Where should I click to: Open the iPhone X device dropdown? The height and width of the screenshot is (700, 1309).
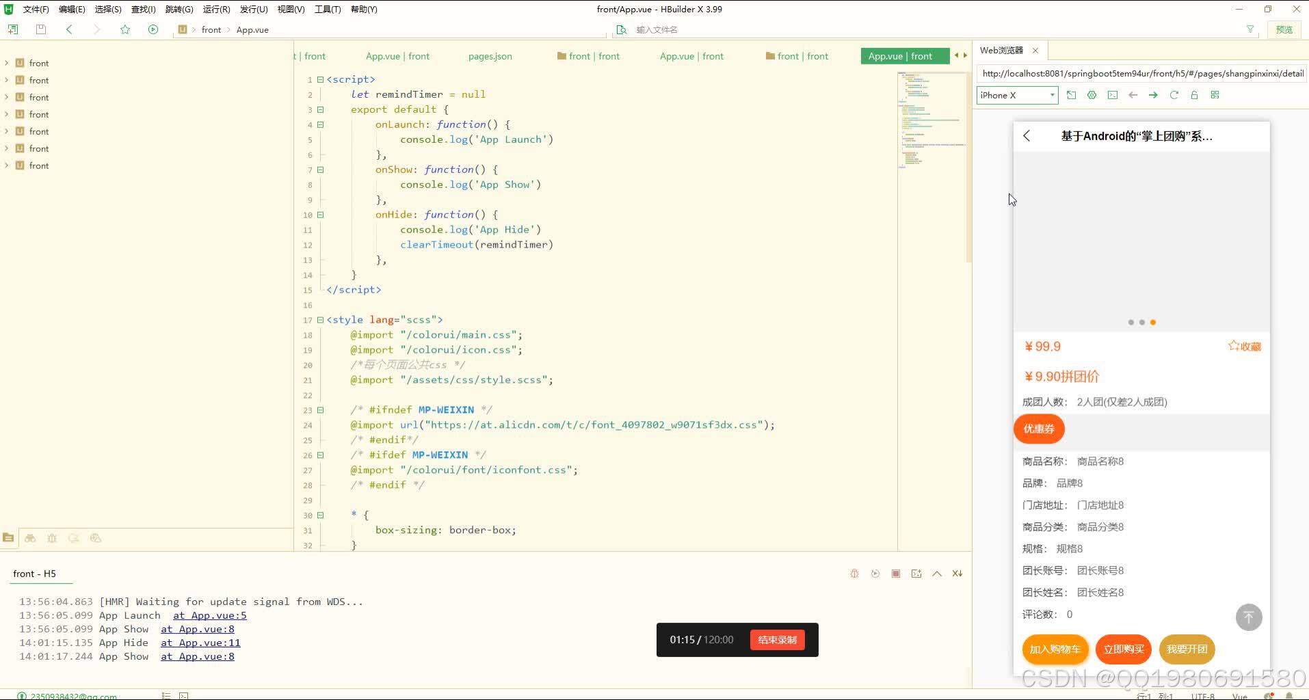[1018, 95]
